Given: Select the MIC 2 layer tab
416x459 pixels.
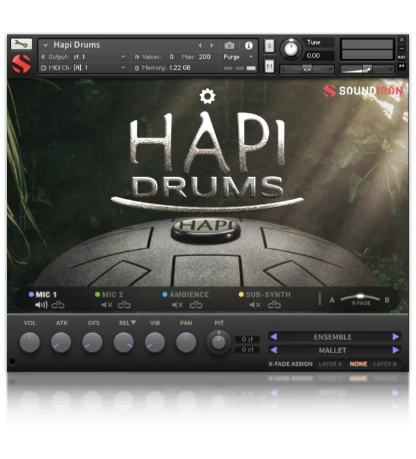Looking at the screenshot, I should click(111, 295).
